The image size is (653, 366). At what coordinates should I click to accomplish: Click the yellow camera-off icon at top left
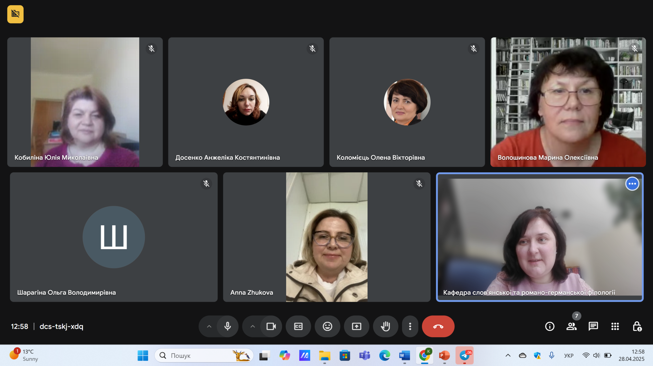[x=15, y=14]
